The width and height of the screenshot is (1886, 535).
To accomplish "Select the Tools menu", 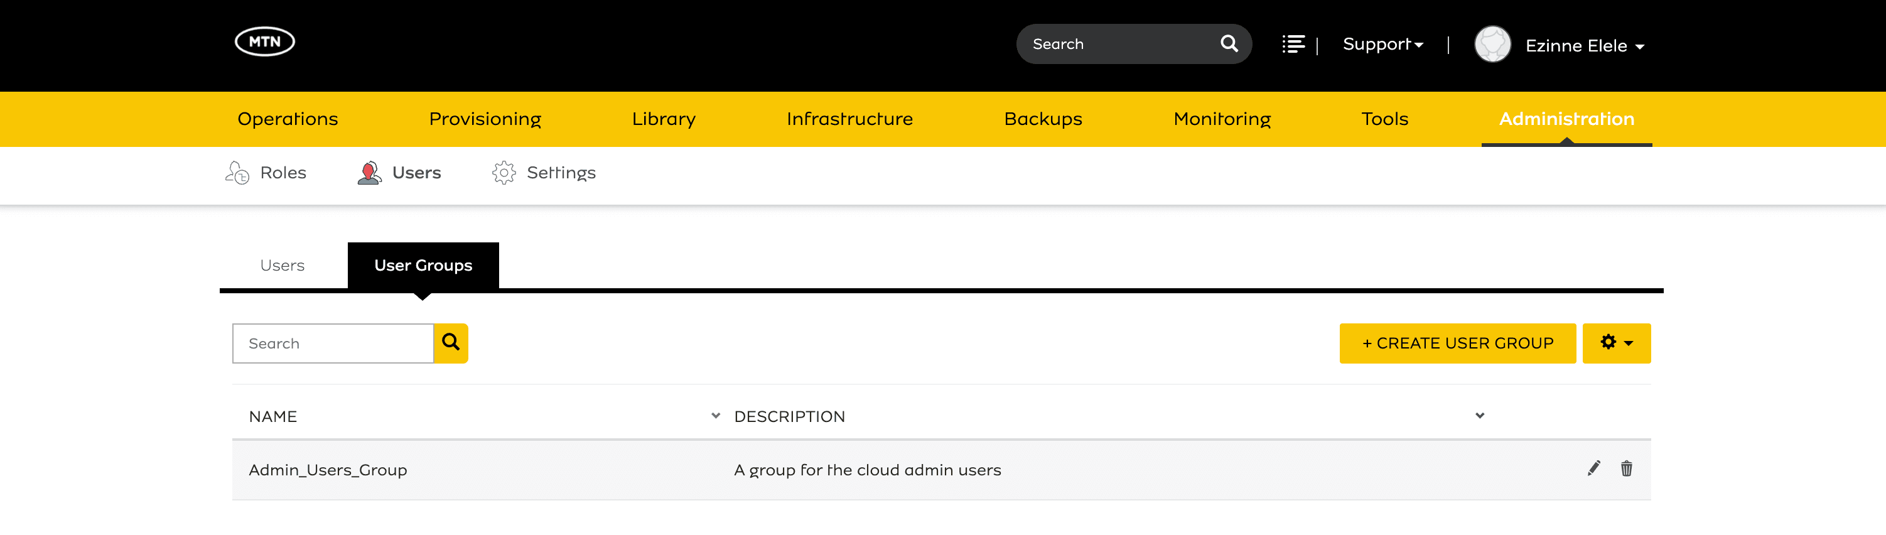I will 1384,119.
